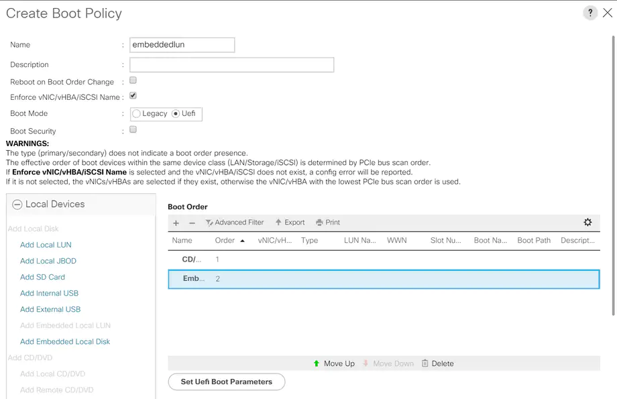The width and height of the screenshot is (617, 399).
Task: Click the Name column header
Action: click(x=182, y=241)
